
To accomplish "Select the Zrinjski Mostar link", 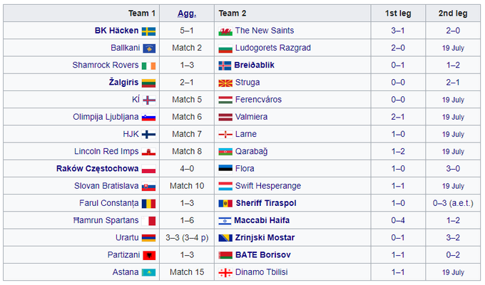I will (x=265, y=237).
